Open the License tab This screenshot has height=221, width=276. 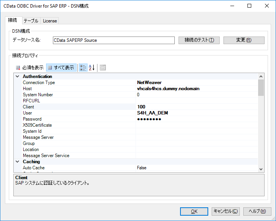click(50, 21)
